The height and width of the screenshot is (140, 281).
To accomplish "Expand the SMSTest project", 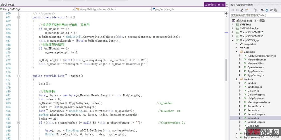I will pos(233,25).
